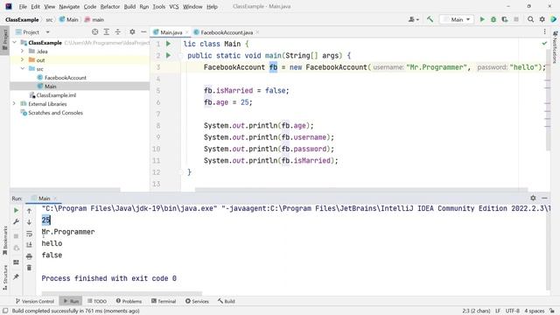Run the Main configuration with green play button
Image resolution: width=560 pixels, height=315 pixels.
pos(482,19)
